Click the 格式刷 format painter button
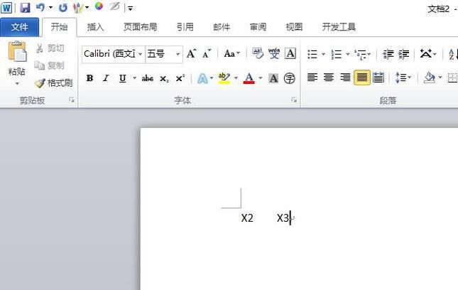The width and height of the screenshot is (458, 290). [53, 83]
